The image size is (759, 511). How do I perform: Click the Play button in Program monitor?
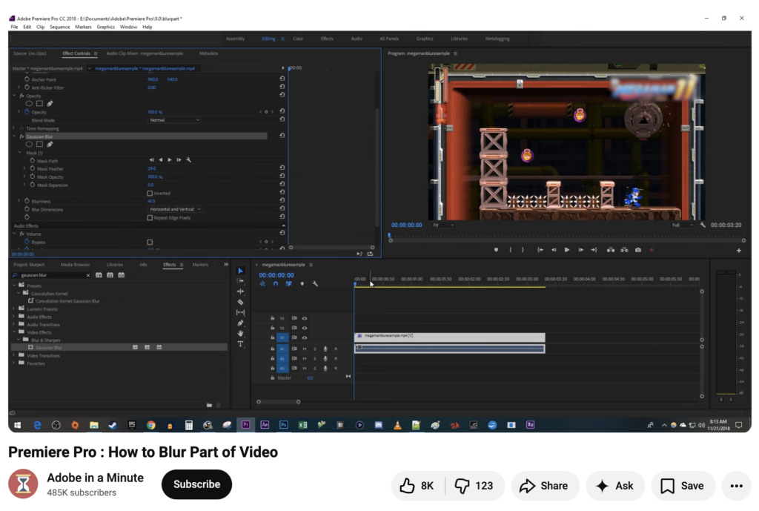(567, 250)
